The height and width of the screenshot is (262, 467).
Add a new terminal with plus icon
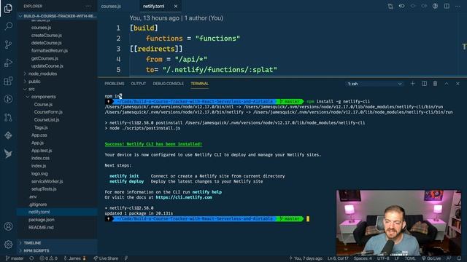click(x=412, y=84)
